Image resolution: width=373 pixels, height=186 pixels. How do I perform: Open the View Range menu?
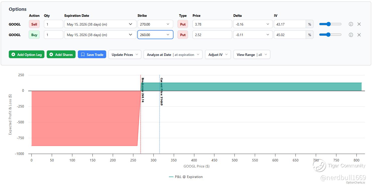click(252, 55)
